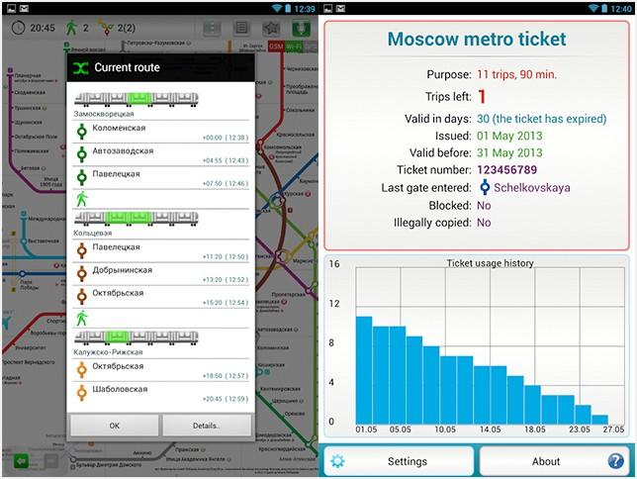This screenshot has width=637, height=479.
Task: Click 'the ticket has expired' text
Action: 550,119
